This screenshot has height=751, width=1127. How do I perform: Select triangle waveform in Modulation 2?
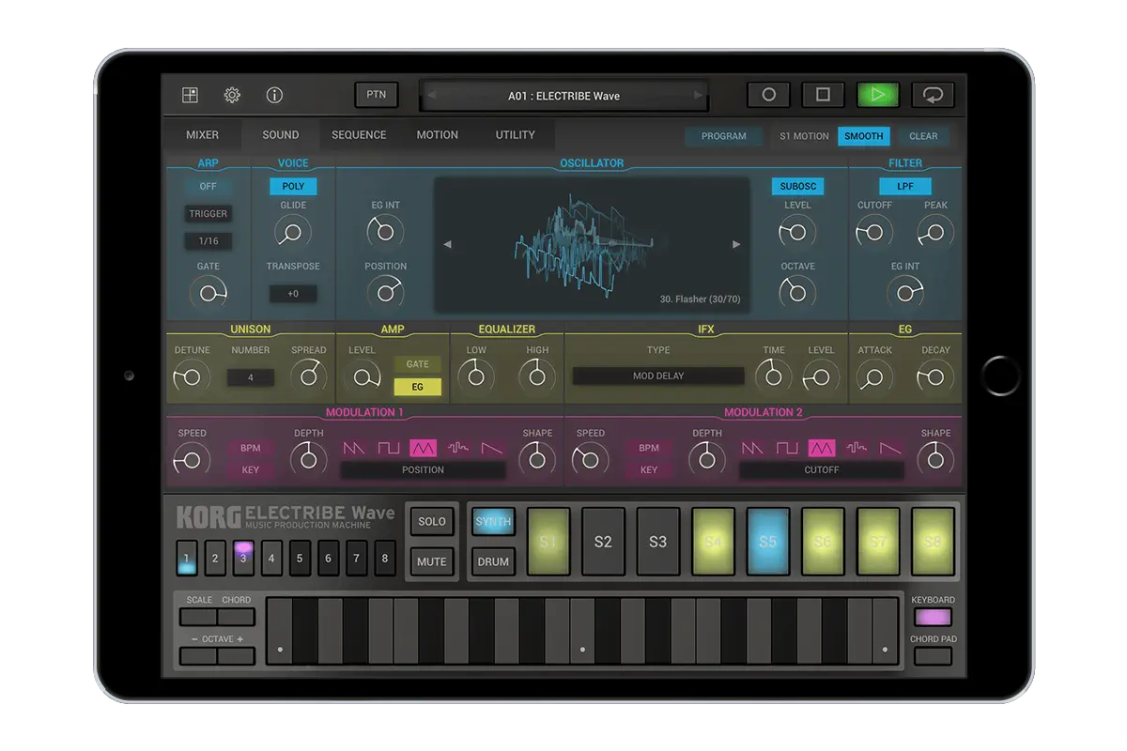pos(822,448)
